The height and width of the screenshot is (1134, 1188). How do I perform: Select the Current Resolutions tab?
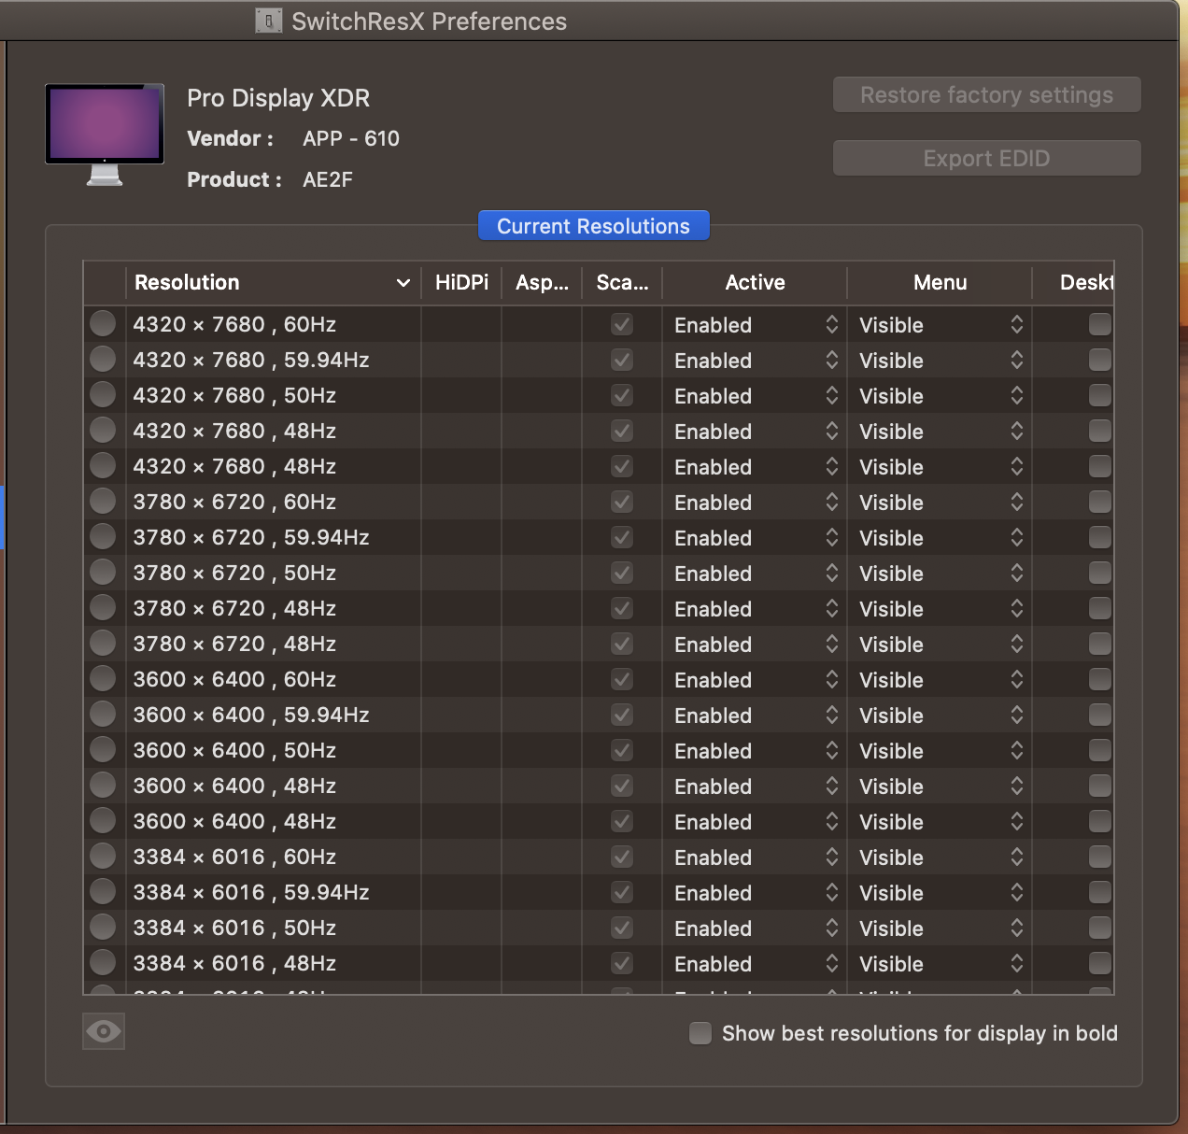594,226
